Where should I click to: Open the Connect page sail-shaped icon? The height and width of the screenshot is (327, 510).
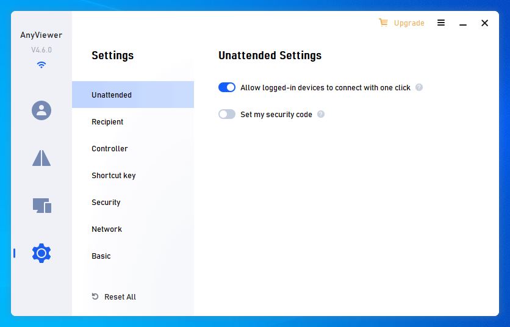pyautogui.click(x=41, y=158)
